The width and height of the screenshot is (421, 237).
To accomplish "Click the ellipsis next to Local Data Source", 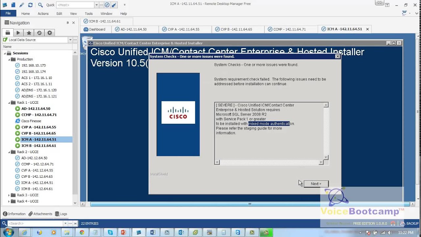I will pyautogui.click(x=76, y=40).
